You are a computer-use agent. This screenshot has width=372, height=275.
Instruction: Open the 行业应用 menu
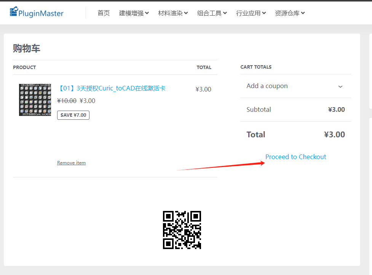(x=251, y=13)
